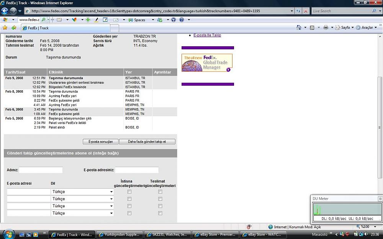Screen dimensions: 383x239
Task: Print the page with the printer icon
Action: coord(326,28)
